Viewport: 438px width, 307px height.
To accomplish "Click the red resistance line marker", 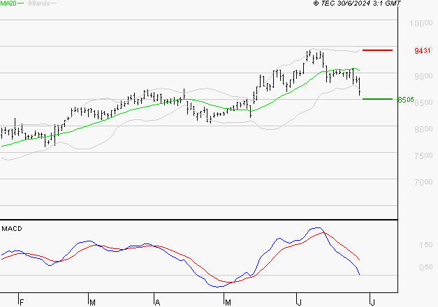I will click(377, 50).
